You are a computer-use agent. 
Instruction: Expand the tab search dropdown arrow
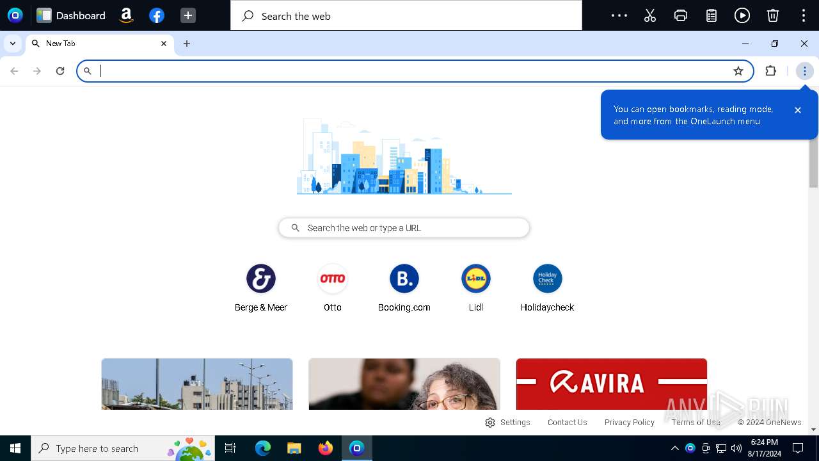pyautogui.click(x=13, y=44)
